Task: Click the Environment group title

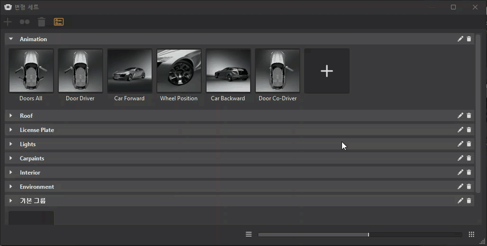Action: point(37,187)
